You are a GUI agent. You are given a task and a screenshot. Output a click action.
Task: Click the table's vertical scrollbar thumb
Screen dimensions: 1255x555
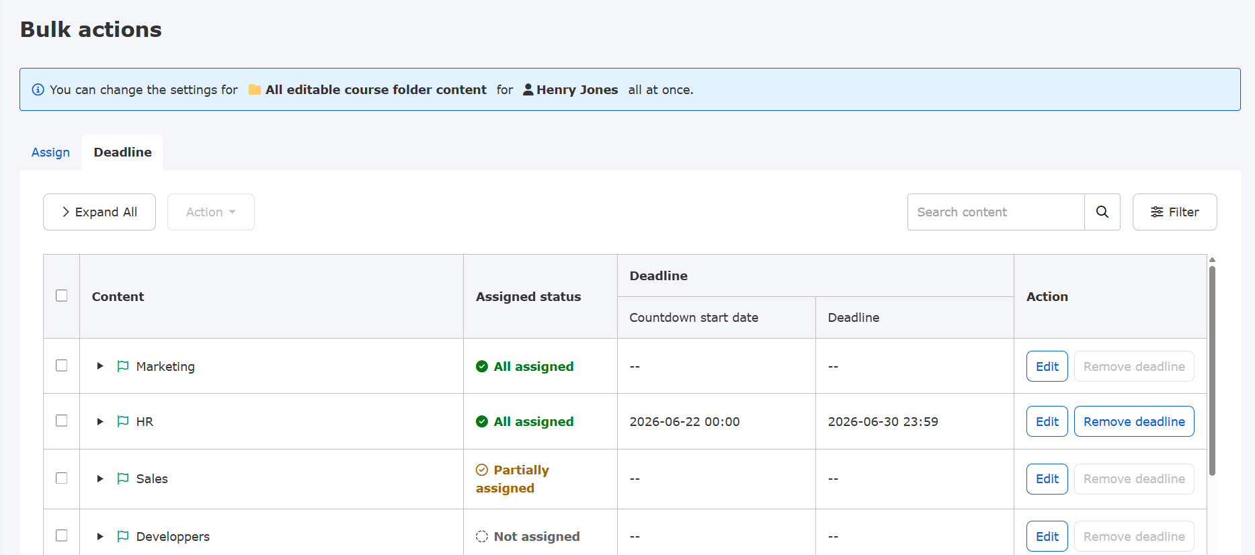pyautogui.click(x=1212, y=371)
